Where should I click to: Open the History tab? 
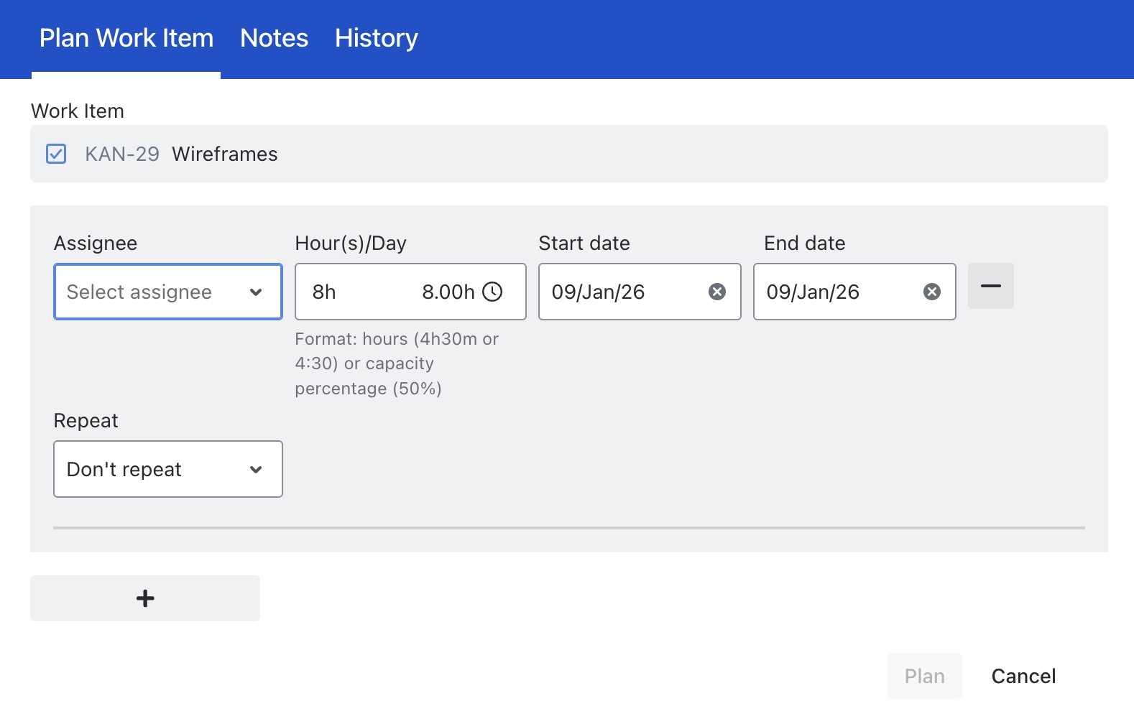[376, 38]
